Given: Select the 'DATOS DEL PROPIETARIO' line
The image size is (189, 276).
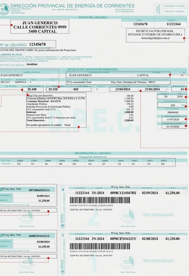Looking at the screenshot, I should [38, 50].
